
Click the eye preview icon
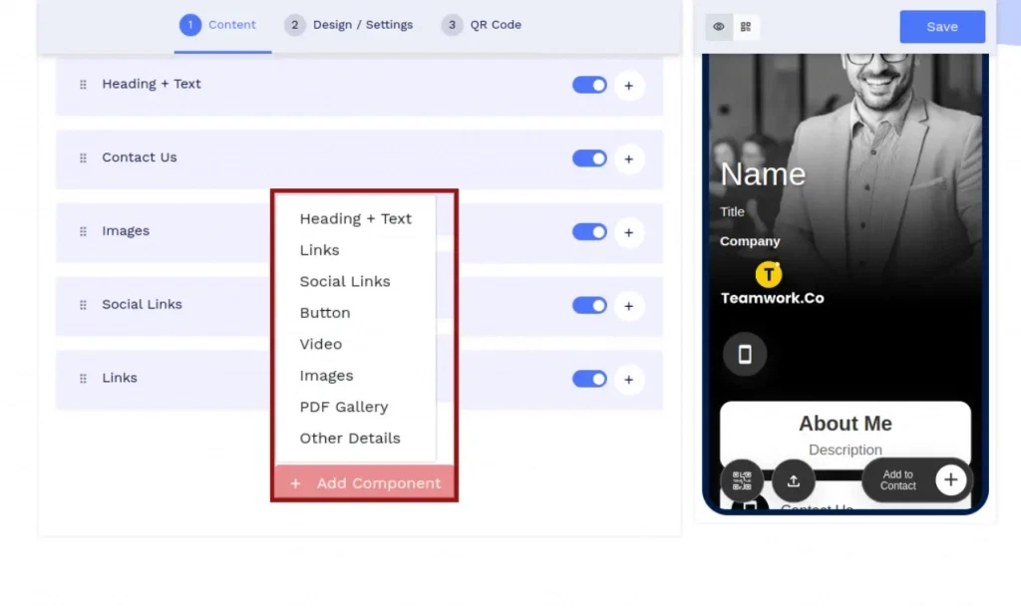[719, 27]
